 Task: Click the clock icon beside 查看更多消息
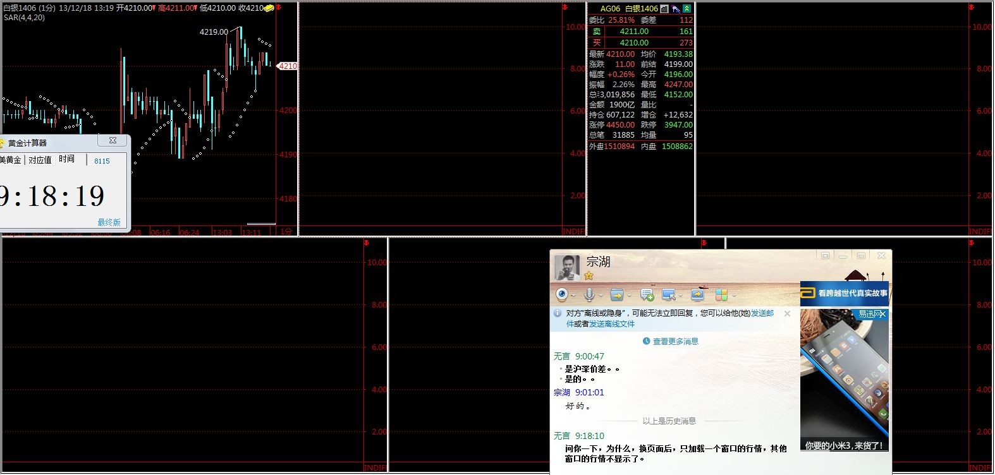[646, 341]
